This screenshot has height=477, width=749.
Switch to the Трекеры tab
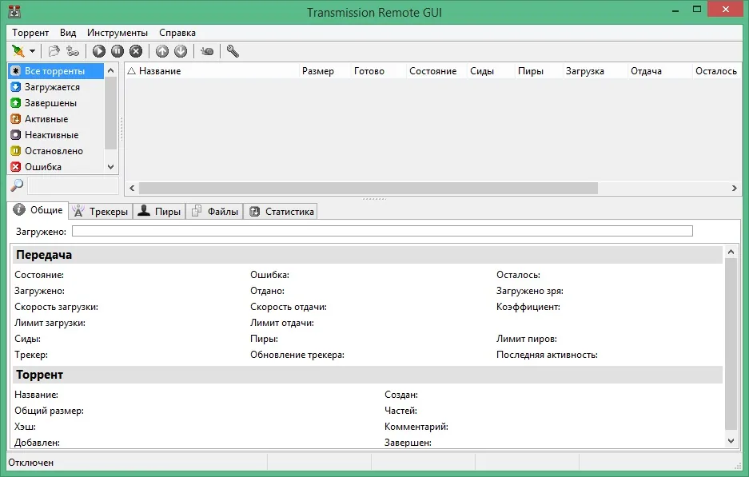pyautogui.click(x=100, y=212)
